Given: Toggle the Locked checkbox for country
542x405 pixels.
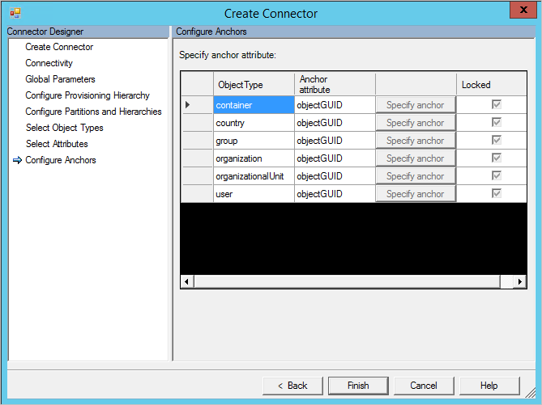Looking at the screenshot, I should [x=497, y=122].
